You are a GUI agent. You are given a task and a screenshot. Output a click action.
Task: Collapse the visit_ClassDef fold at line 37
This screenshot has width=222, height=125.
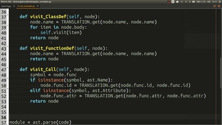coord(8,15)
